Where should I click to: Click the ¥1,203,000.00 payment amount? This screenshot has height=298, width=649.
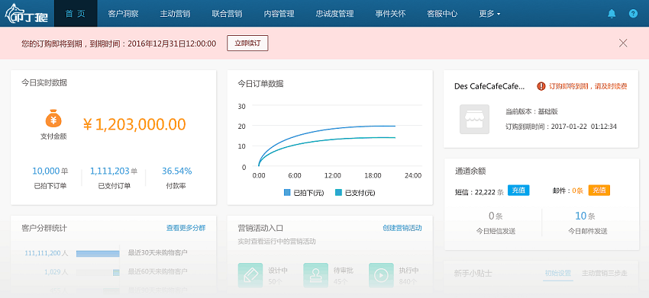tap(134, 124)
